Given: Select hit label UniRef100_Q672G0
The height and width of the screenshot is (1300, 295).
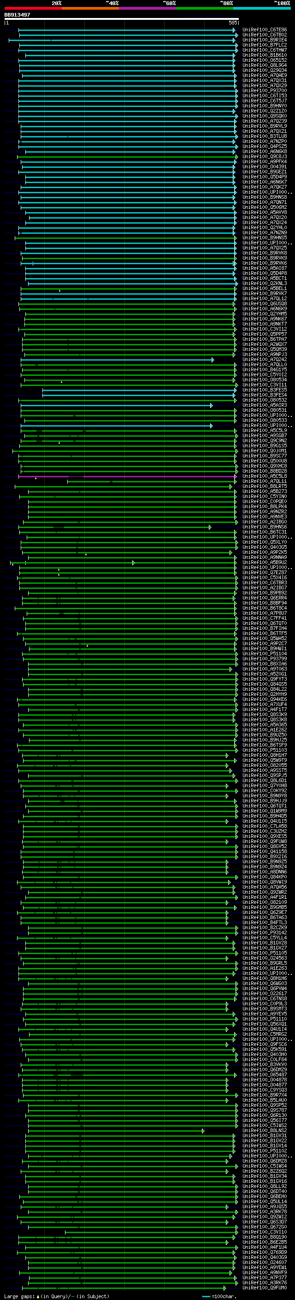Looking at the screenshot, I should click(264, 1227).
